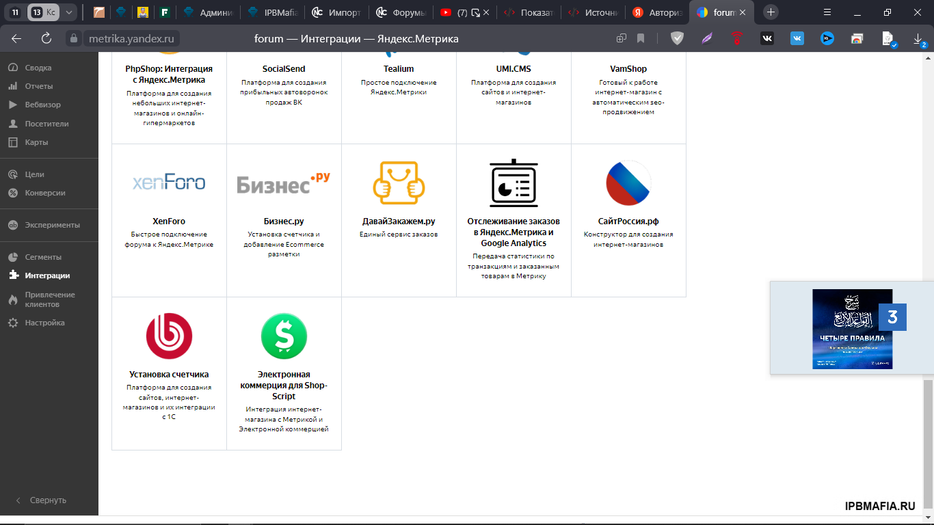Image resolution: width=934 pixels, height=525 pixels.
Task: Switch to the Импорт tab
Action: click(x=335, y=12)
